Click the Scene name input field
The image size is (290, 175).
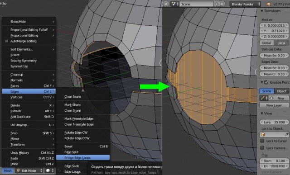[x=196, y=4]
